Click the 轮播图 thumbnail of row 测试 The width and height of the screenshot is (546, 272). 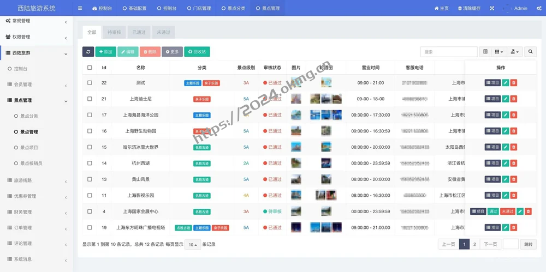click(327, 83)
